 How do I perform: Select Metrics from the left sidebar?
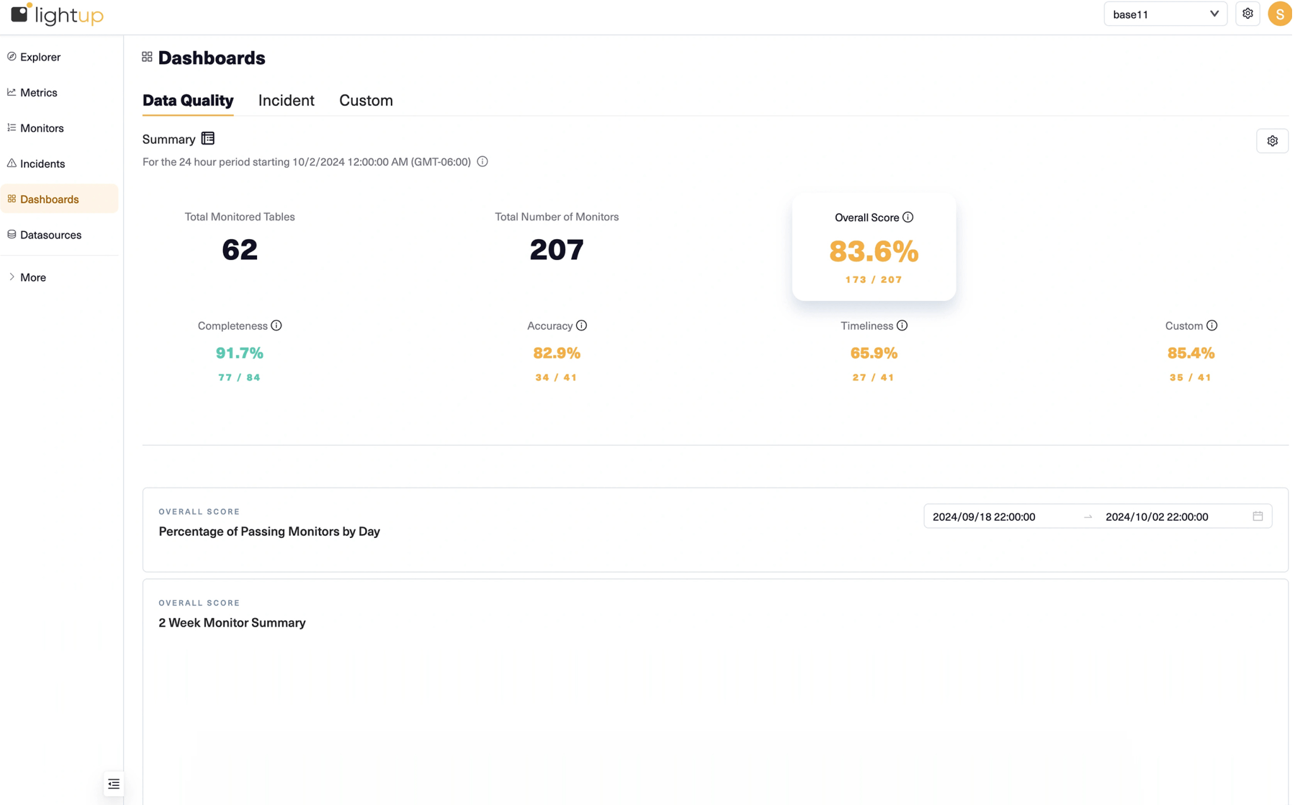coord(39,92)
